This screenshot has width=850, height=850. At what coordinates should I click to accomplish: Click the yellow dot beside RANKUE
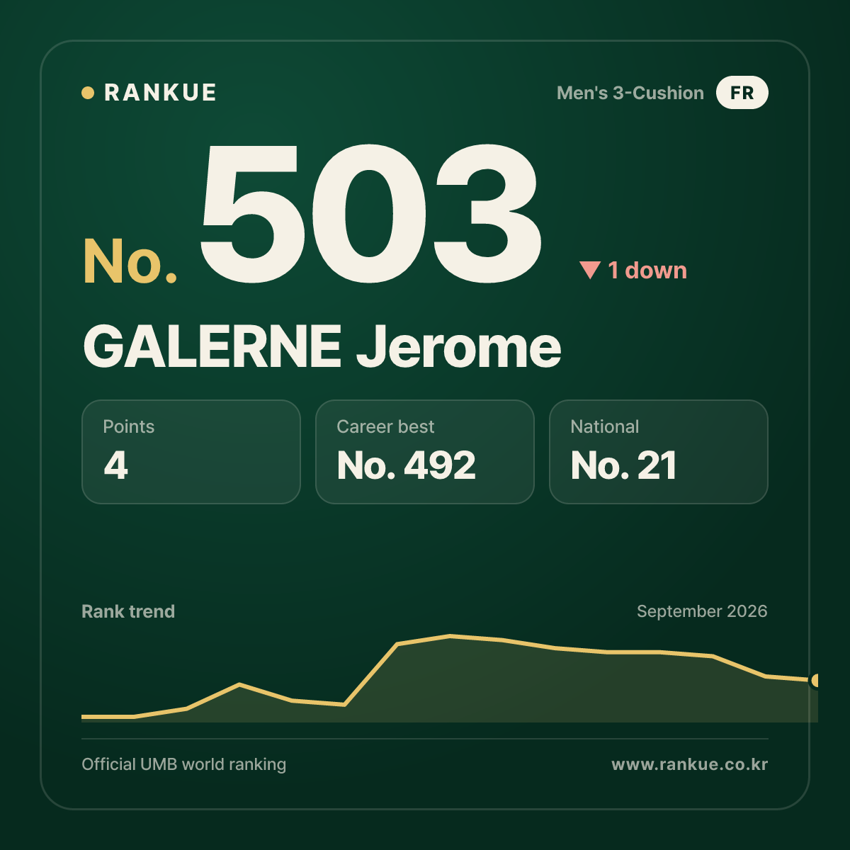88,93
